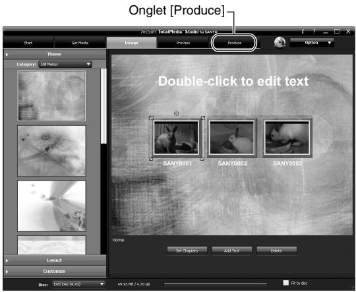This screenshot has width=356, height=292.
Task: Select bottom-right resize handle of SANY0001 frame
Action: (202, 159)
